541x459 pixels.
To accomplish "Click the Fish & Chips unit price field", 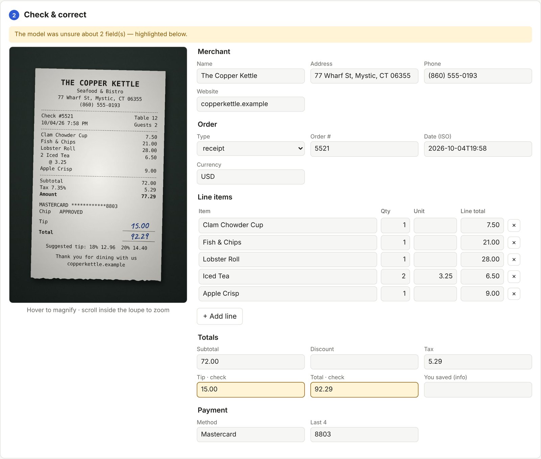I will [435, 243].
